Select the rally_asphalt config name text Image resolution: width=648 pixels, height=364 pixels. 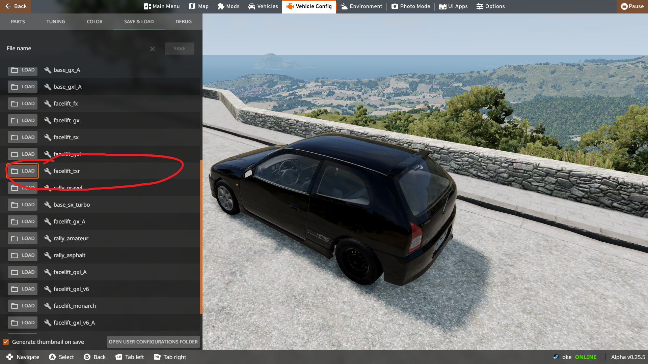click(70, 255)
